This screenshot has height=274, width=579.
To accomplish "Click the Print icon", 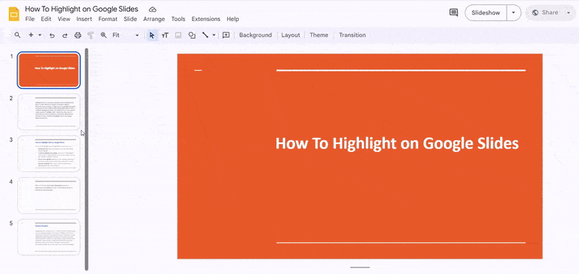I will (77, 35).
